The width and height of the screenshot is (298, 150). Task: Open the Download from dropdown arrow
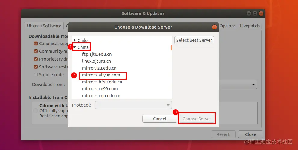pos(253,84)
